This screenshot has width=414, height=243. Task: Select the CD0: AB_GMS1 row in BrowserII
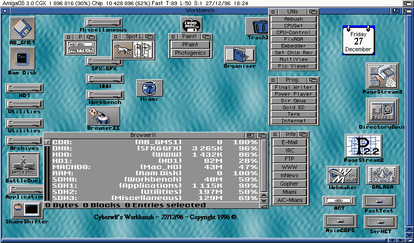[x=155, y=142]
